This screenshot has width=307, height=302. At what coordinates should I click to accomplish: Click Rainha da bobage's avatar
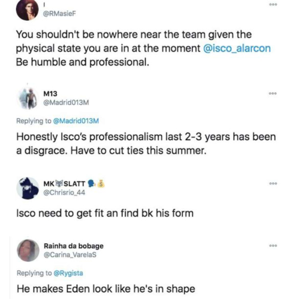(28, 250)
